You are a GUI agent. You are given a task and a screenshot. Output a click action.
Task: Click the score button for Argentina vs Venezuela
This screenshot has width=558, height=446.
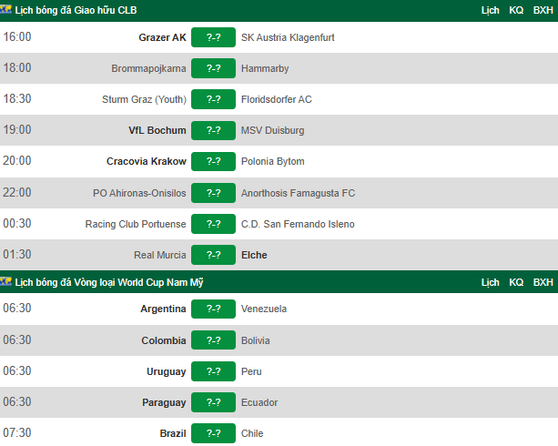coord(213,309)
